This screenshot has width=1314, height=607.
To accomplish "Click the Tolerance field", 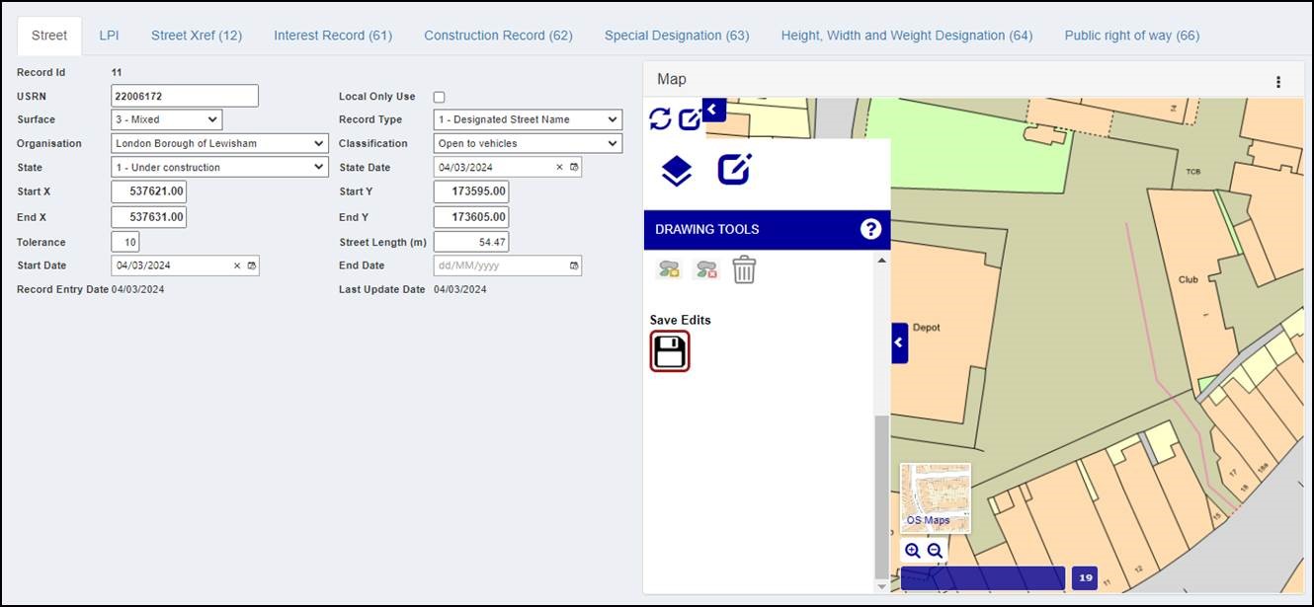I will click(x=125, y=242).
